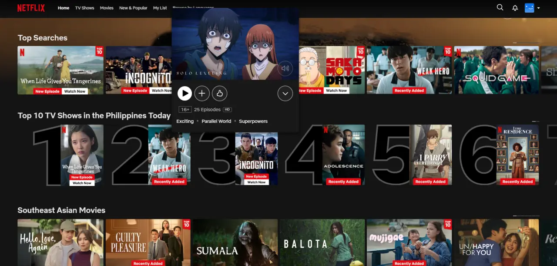This screenshot has height=266, width=557.
Task: Open rank 4 Adolescence poster
Action: pos(343,155)
